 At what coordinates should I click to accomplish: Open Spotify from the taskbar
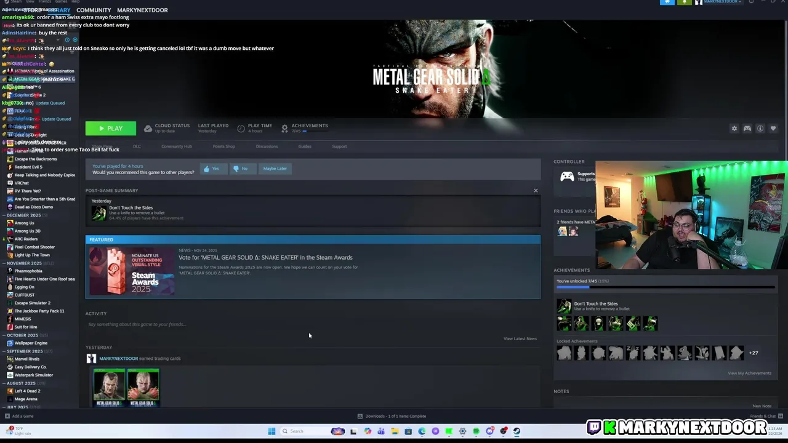(476, 431)
